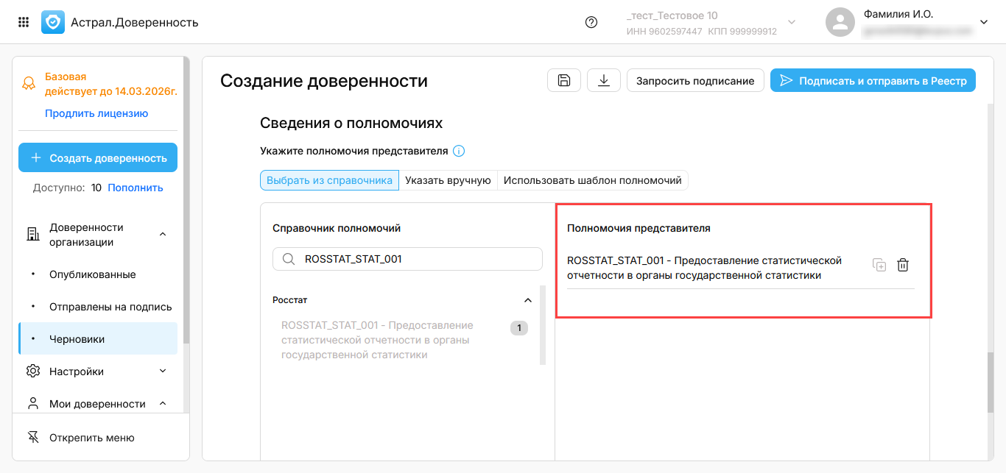
Task: Delete ROSSTAT_STAT_001 power with trash icon
Action: (x=903, y=266)
